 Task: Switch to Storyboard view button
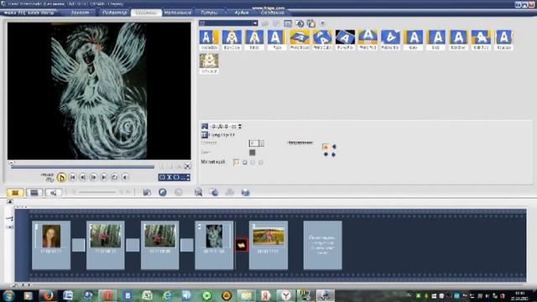pyautogui.click(x=15, y=193)
